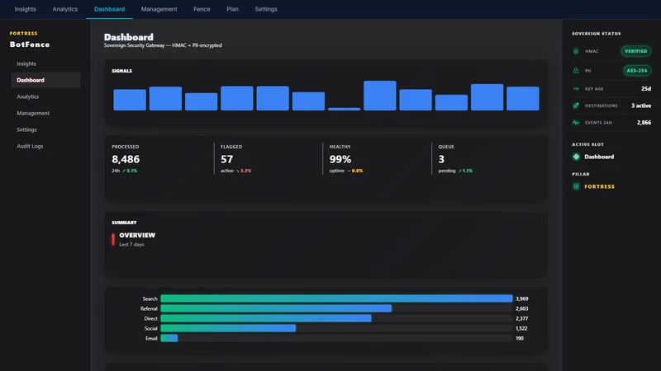Click the Email traffic bar
The height and width of the screenshot is (371, 661).
click(x=169, y=338)
